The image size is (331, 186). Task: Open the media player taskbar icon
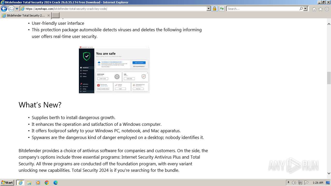(38, 183)
